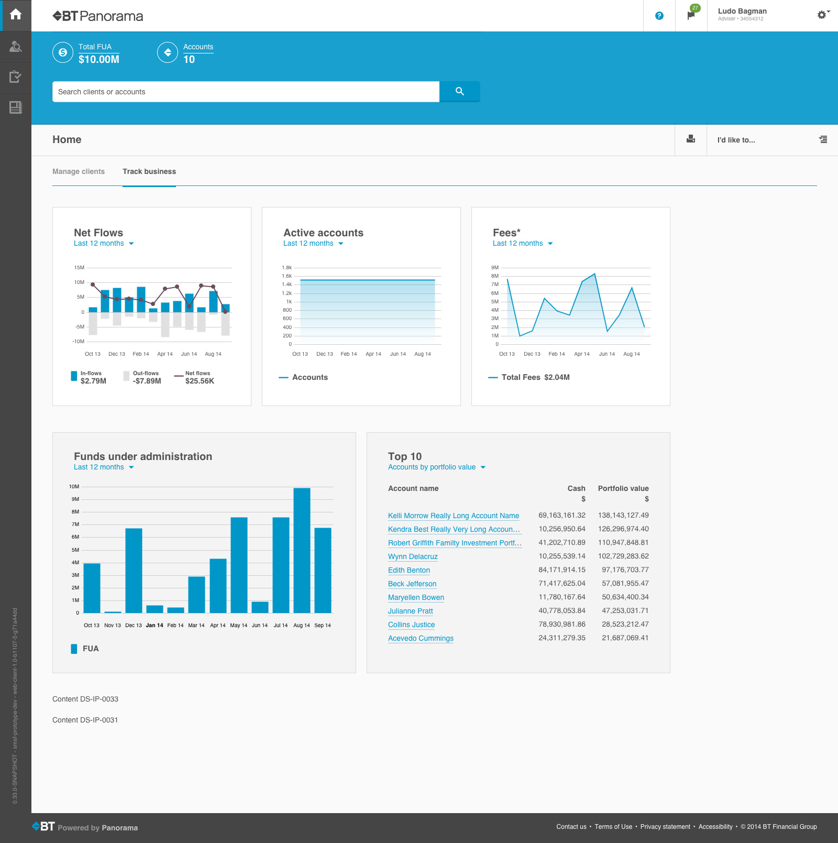Open Accounts by portfolio value dropdown
Image resolution: width=838 pixels, height=843 pixels.
437,467
